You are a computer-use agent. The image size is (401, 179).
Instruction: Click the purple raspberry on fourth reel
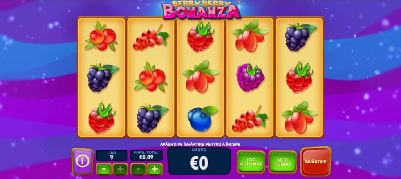[249, 77]
